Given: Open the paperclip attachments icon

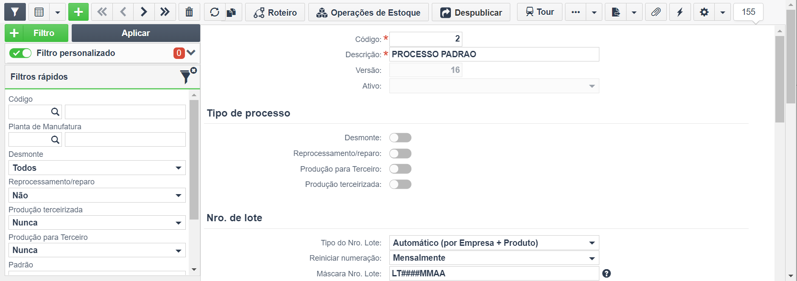Looking at the screenshot, I should [x=656, y=12].
